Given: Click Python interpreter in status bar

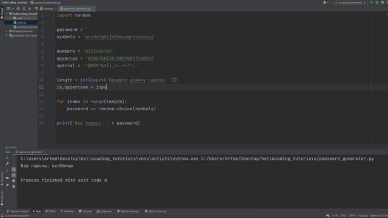Looking at the screenshot, I should [379, 216].
